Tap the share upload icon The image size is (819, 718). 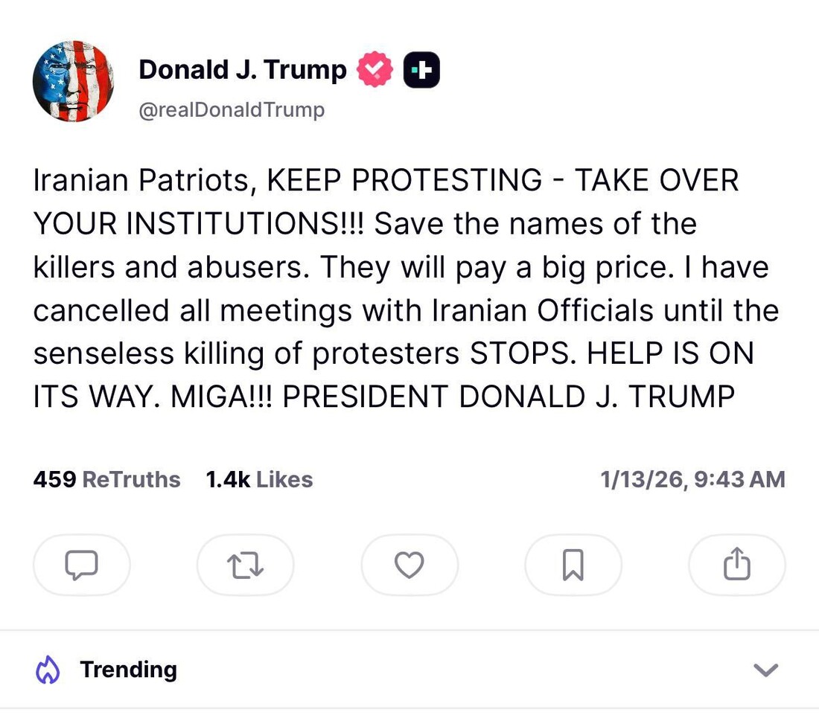[x=736, y=565]
